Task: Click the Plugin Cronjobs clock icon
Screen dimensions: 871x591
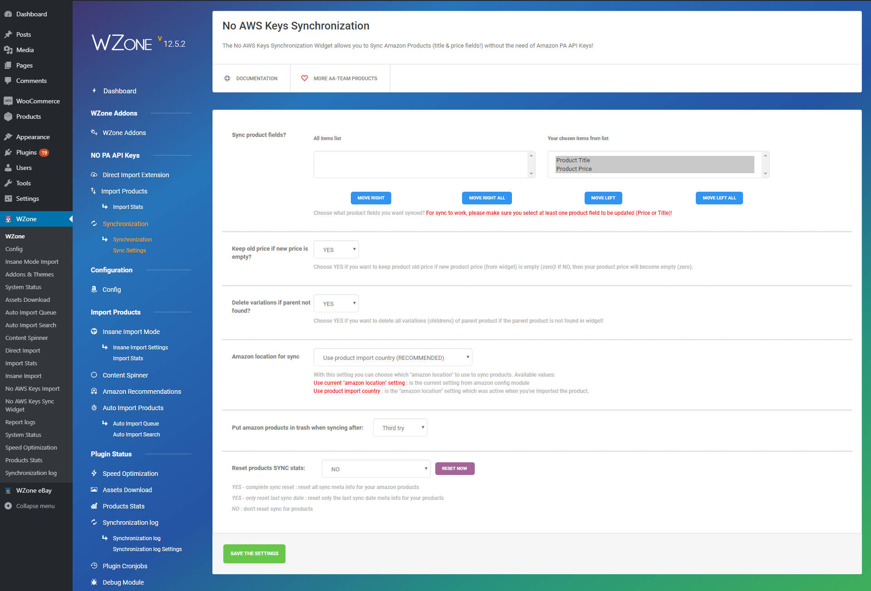Action: 94,566
